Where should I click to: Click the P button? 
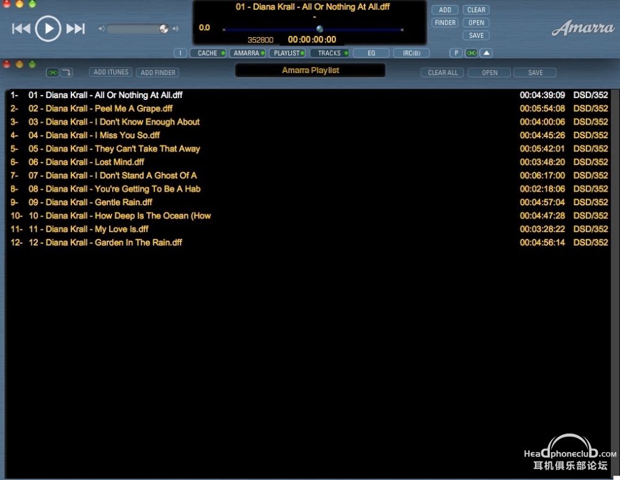click(x=456, y=53)
